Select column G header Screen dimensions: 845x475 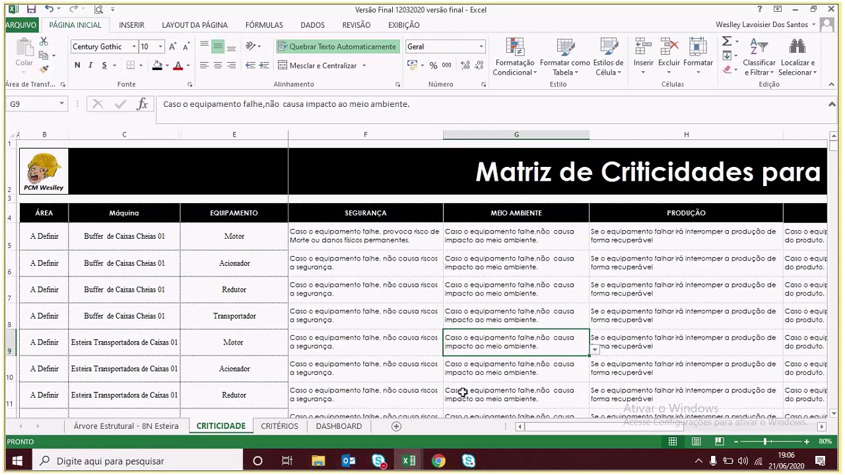516,135
